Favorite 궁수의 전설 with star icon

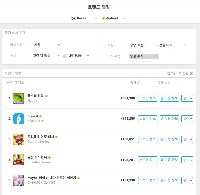point(185,98)
